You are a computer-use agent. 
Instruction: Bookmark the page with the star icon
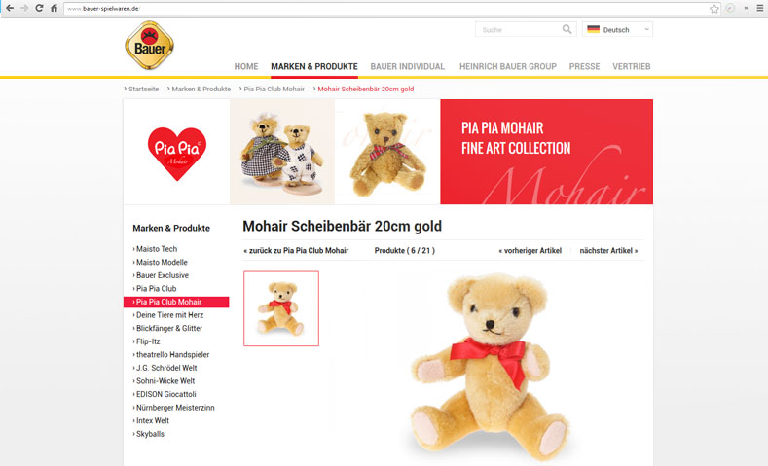pyautogui.click(x=714, y=9)
